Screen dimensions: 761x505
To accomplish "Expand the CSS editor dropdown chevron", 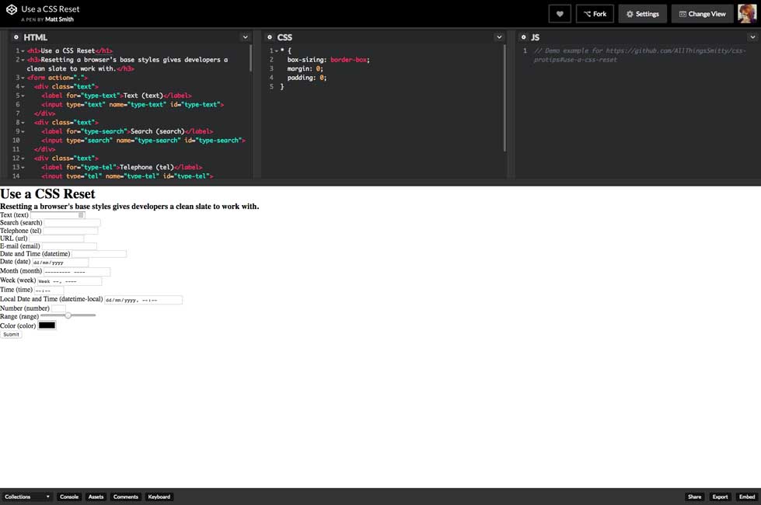I will (499, 37).
